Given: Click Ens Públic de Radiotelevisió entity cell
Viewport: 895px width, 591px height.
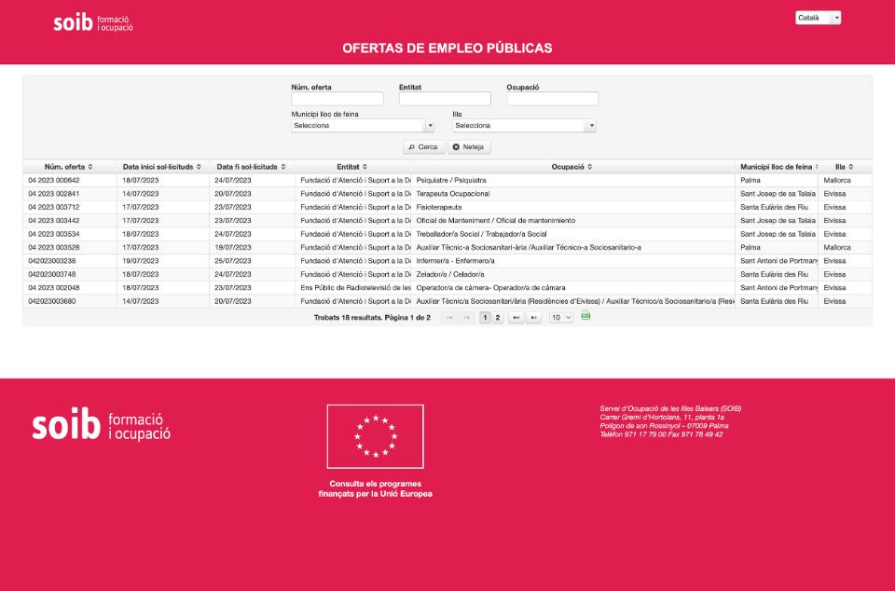Looking at the screenshot, I should click(x=352, y=288).
